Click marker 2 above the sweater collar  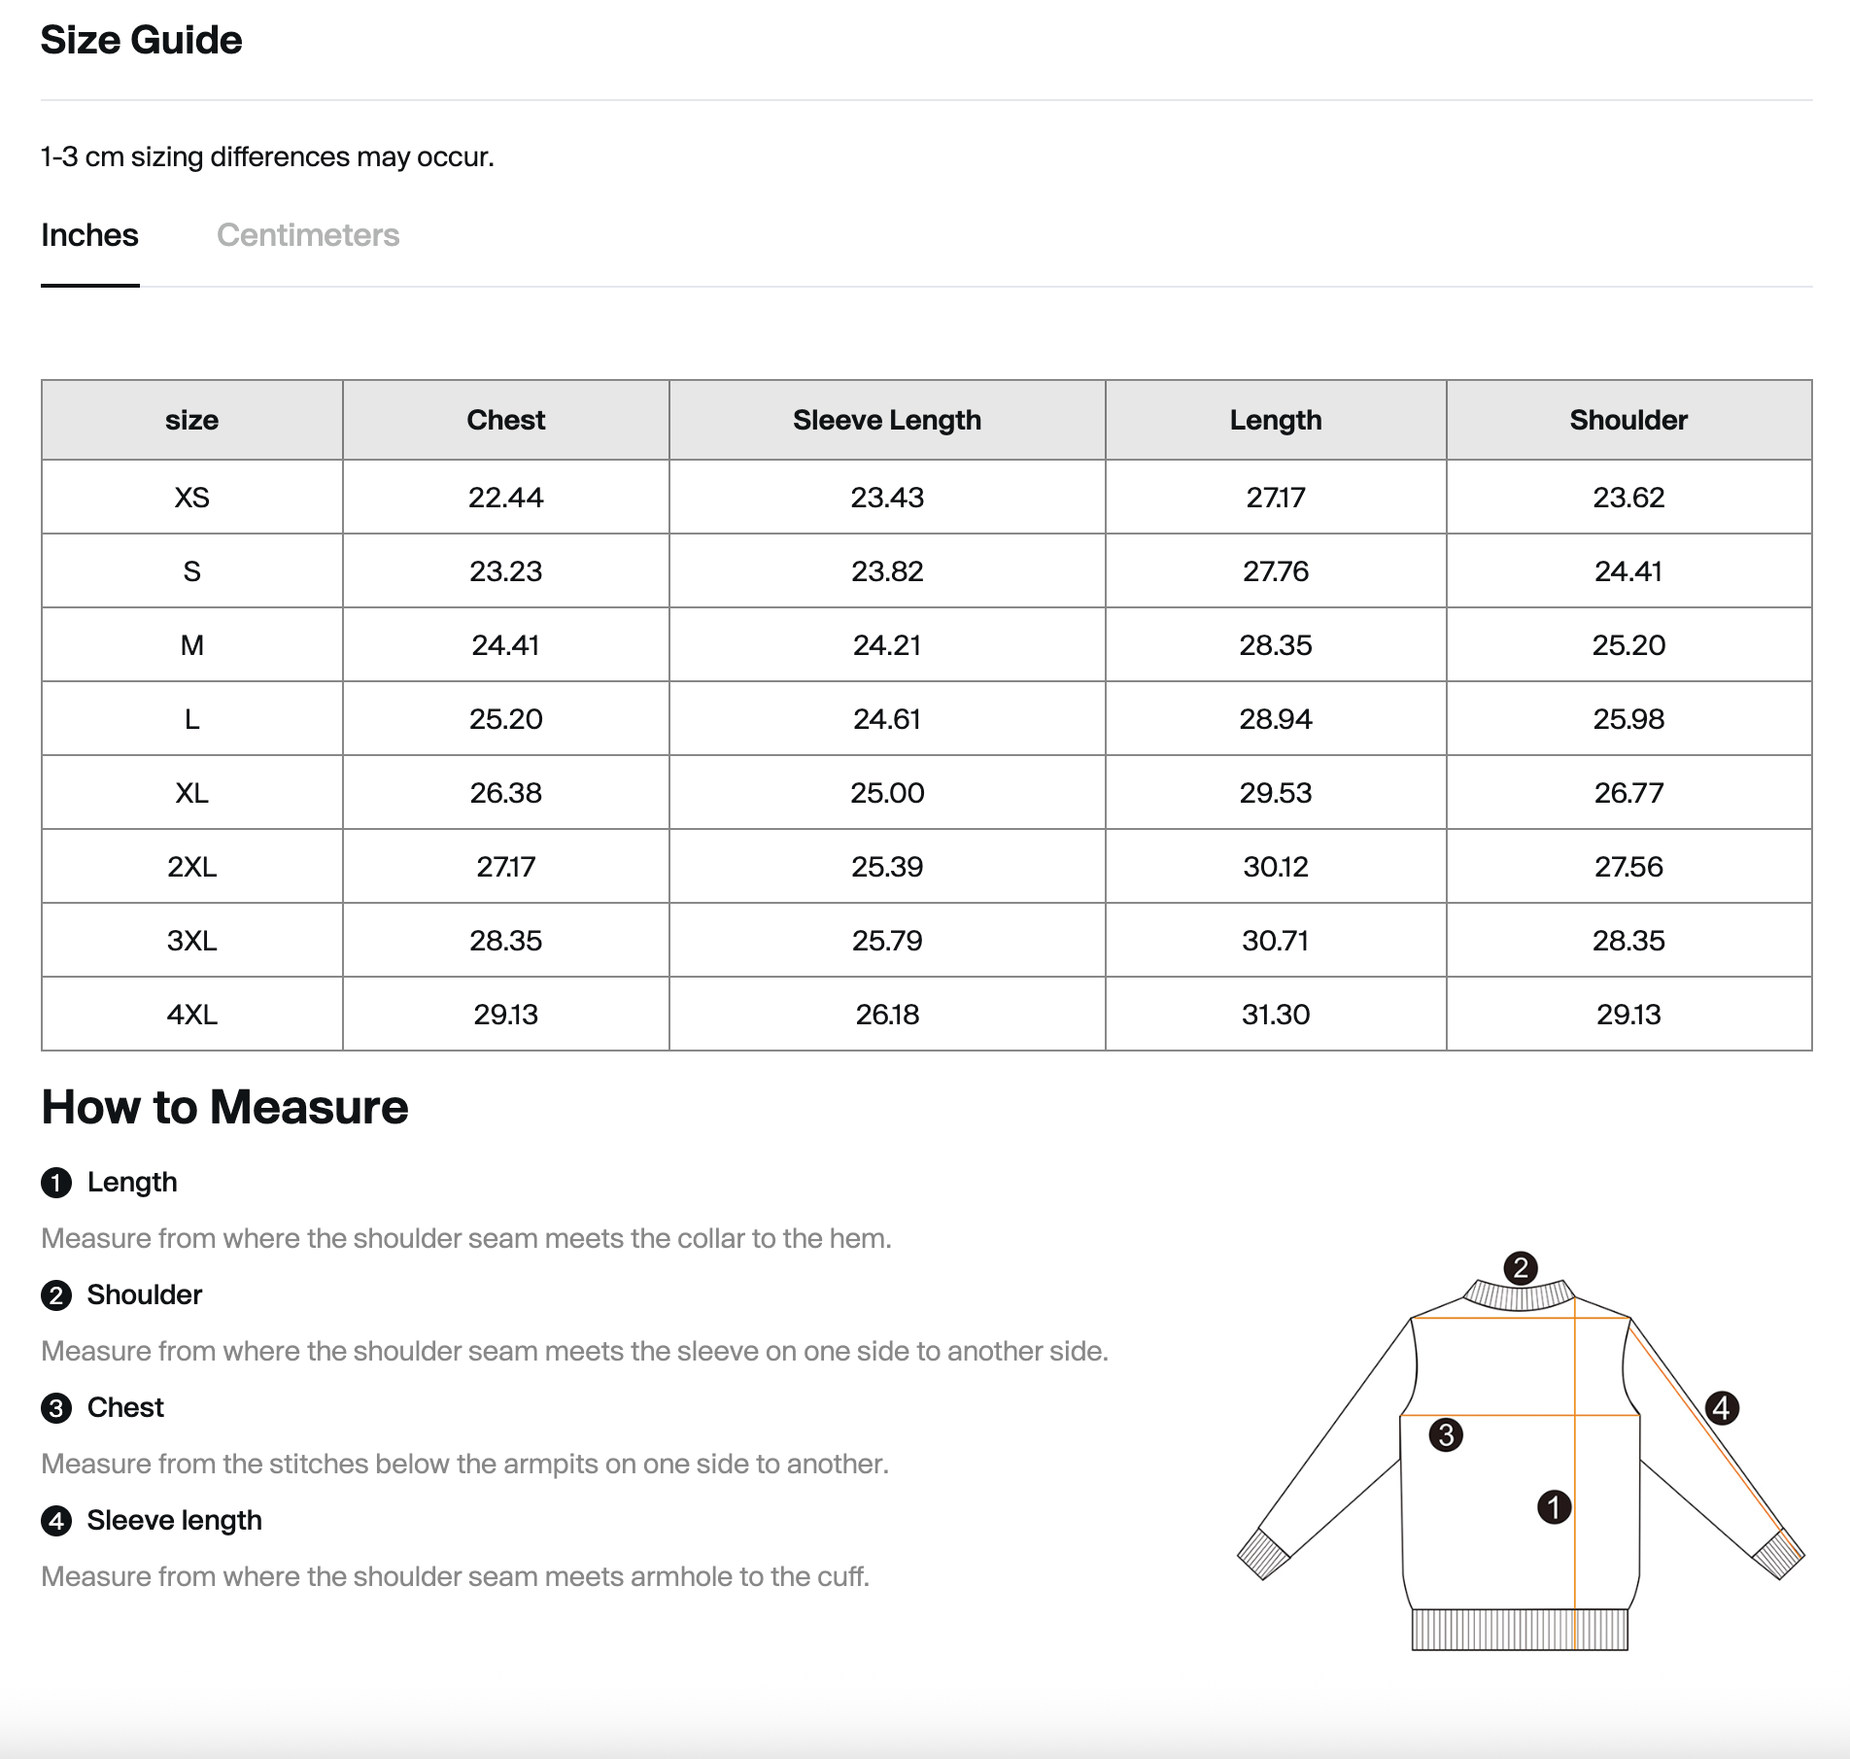(1521, 1268)
